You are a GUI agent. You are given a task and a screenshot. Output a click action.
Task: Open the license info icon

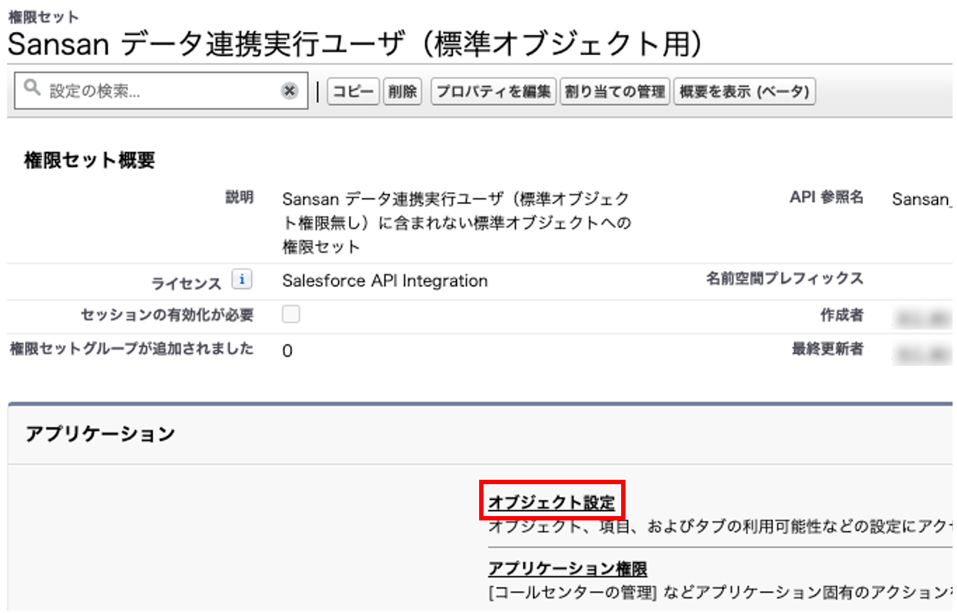(x=241, y=279)
